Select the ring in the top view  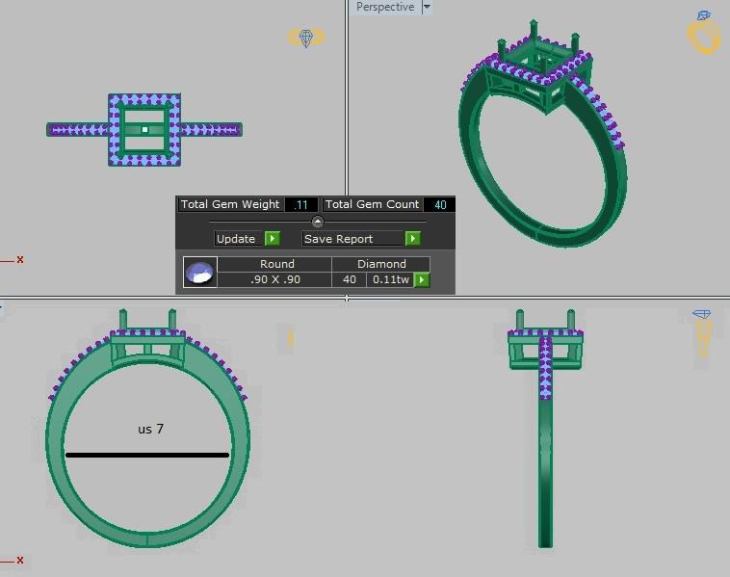144,129
